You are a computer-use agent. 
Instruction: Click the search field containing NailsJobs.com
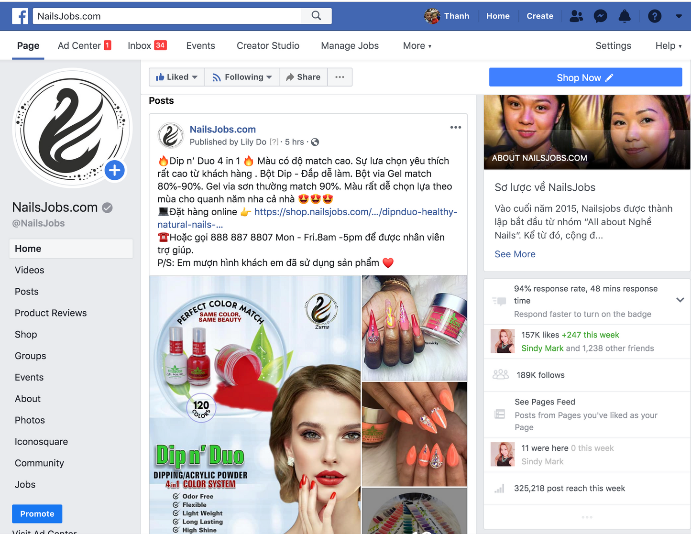(x=167, y=16)
